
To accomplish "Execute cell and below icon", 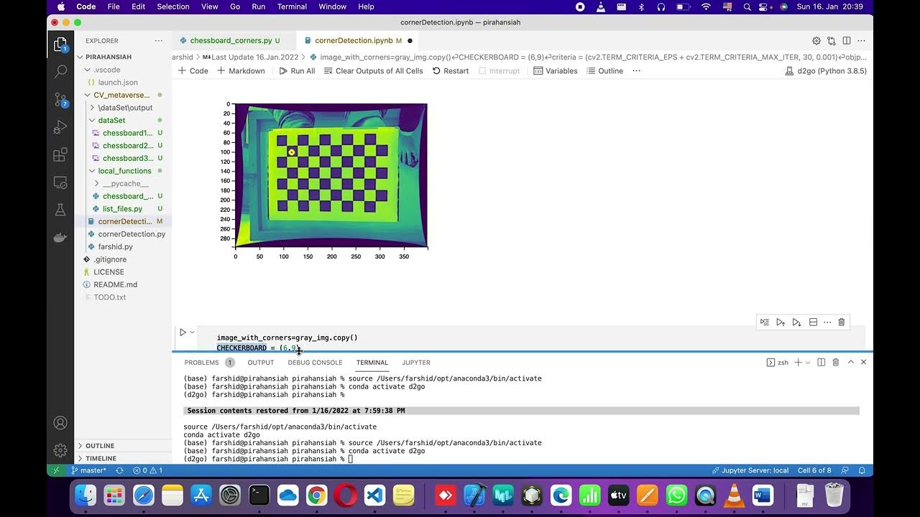I will [796, 322].
